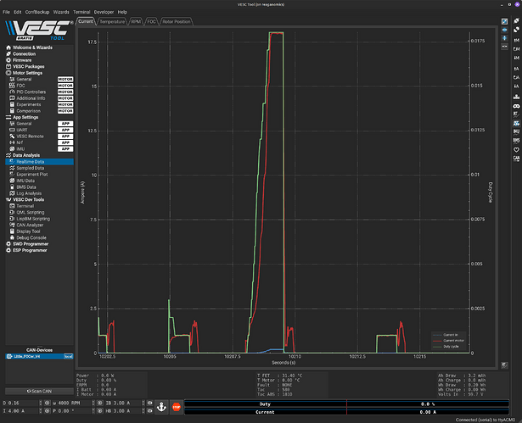
Task: Open PID Controllers settings
Action: click(x=31, y=92)
